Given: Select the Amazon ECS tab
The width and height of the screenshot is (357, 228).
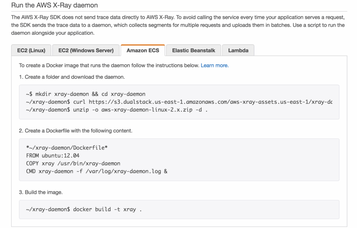Looking at the screenshot, I should (143, 50).
